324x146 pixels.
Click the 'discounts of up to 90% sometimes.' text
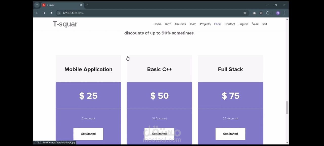159,33
